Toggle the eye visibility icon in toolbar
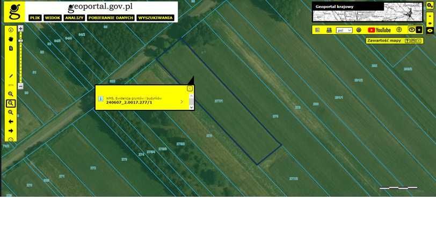The image size is (436, 237). click(x=411, y=29)
